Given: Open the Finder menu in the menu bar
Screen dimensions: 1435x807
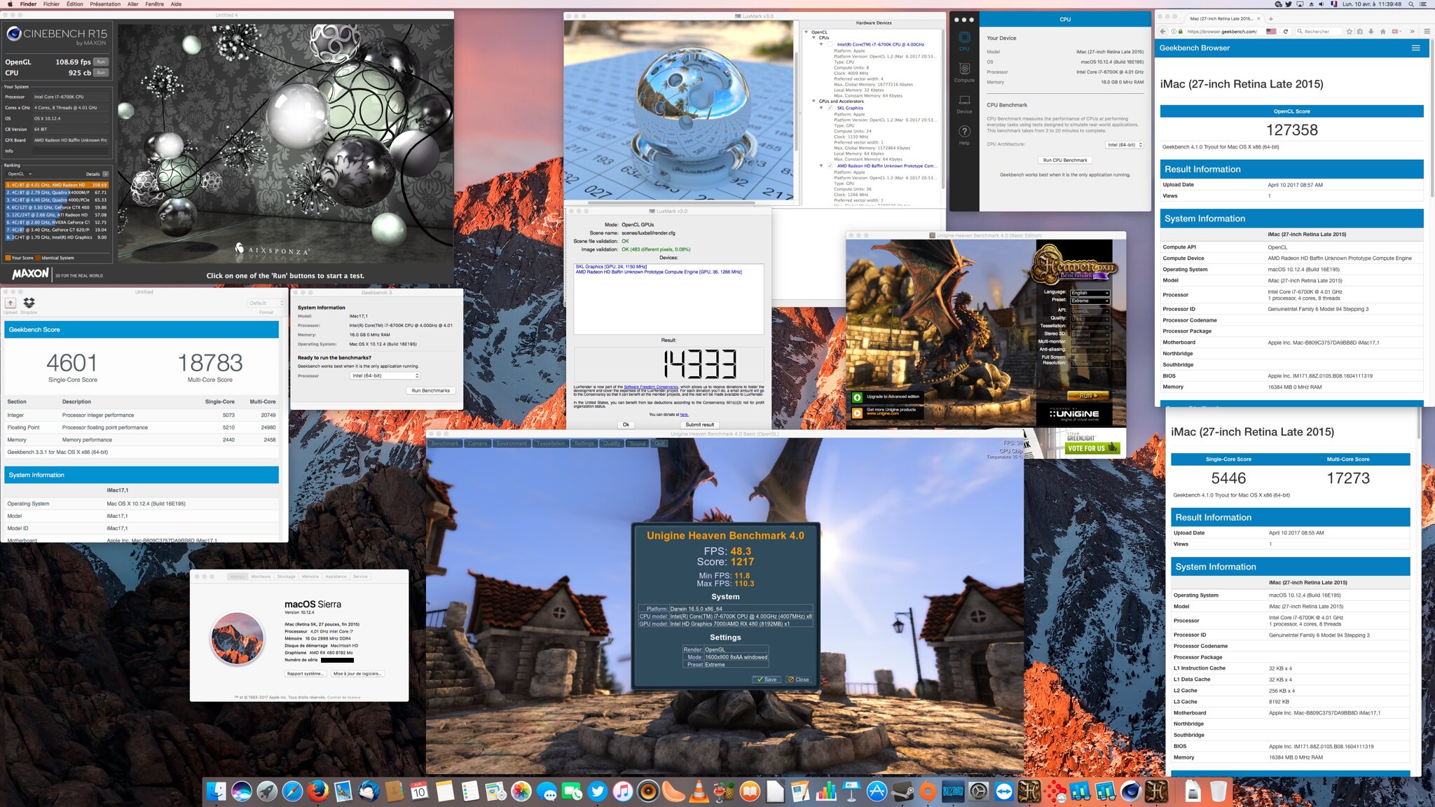Looking at the screenshot, I should [x=28, y=4].
